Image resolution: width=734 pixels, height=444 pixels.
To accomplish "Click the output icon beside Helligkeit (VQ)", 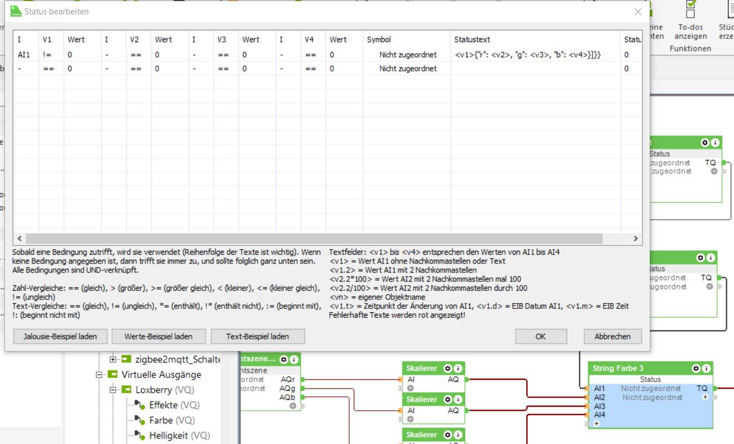I will (x=141, y=436).
